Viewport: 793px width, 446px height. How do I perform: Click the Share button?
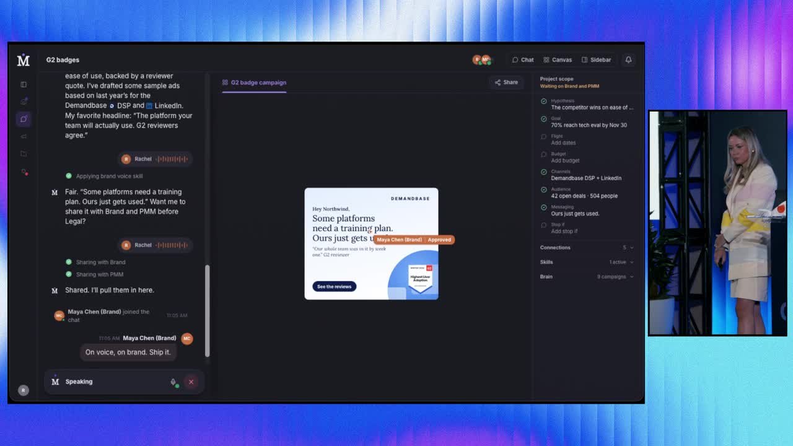[506, 82]
